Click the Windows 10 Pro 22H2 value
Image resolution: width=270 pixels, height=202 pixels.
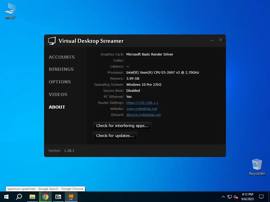144,84
